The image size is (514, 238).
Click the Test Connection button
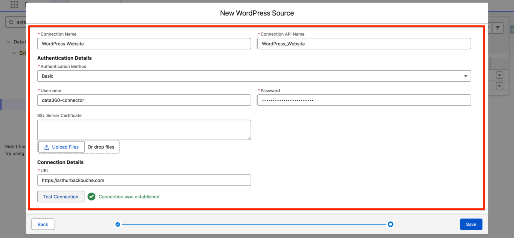61,197
